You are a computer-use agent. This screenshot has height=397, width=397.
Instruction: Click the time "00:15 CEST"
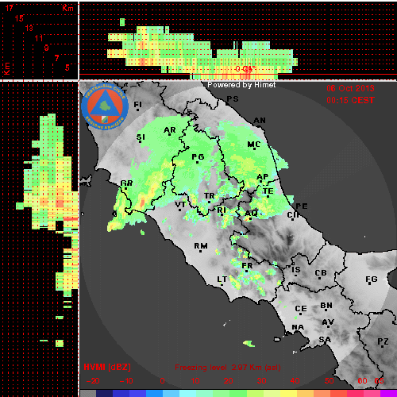click(350, 100)
